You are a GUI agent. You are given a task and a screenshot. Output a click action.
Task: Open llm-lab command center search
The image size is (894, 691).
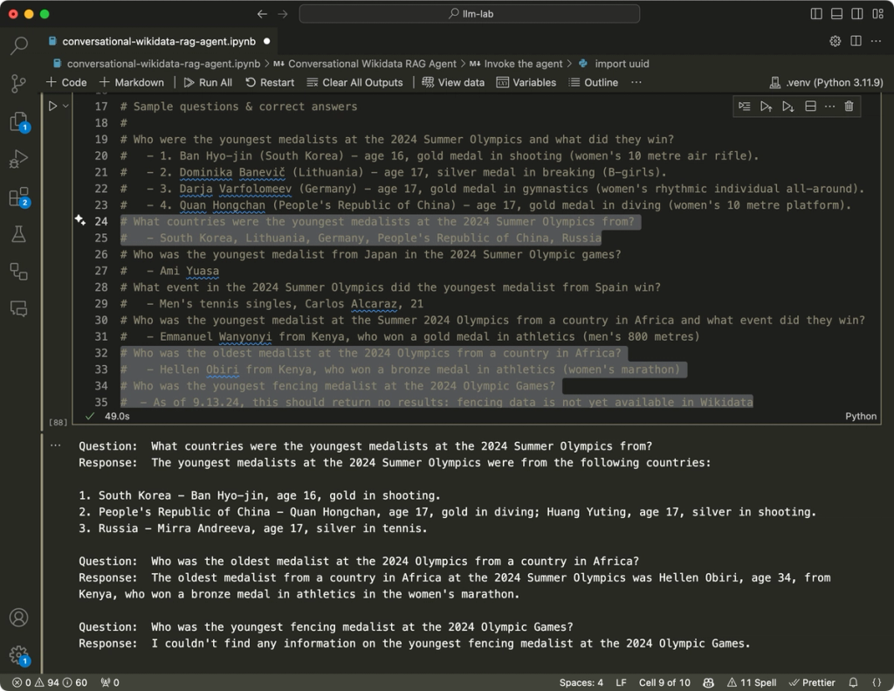point(469,14)
